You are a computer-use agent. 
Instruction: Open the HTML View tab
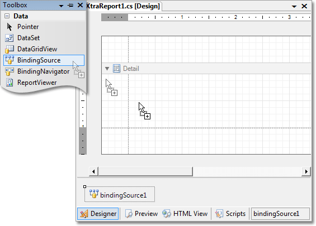185,214
